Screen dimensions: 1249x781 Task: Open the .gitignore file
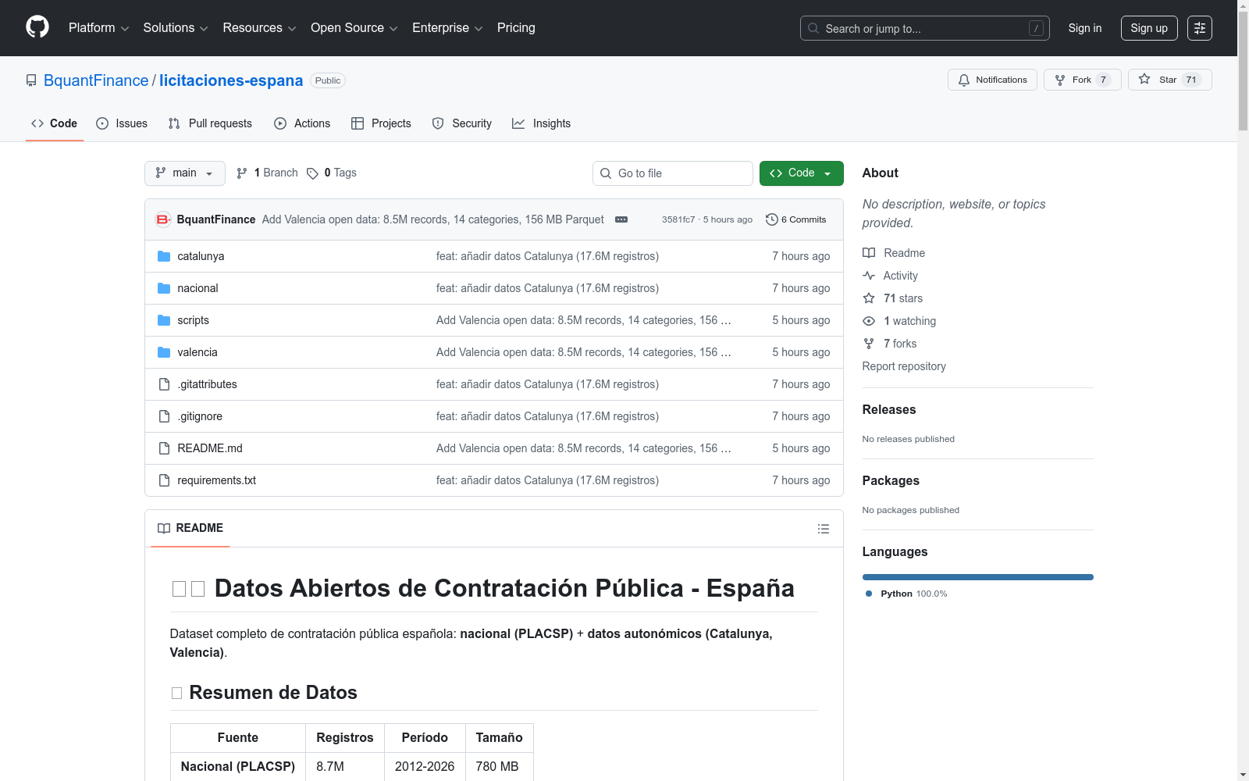click(x=200, y=416)
